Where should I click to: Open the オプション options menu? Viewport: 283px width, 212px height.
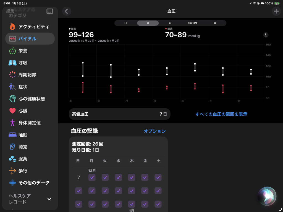point(154,131)
